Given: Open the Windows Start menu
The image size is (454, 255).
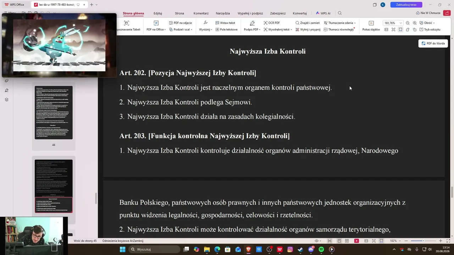Looking at the screenshot, I should [122, 249].
